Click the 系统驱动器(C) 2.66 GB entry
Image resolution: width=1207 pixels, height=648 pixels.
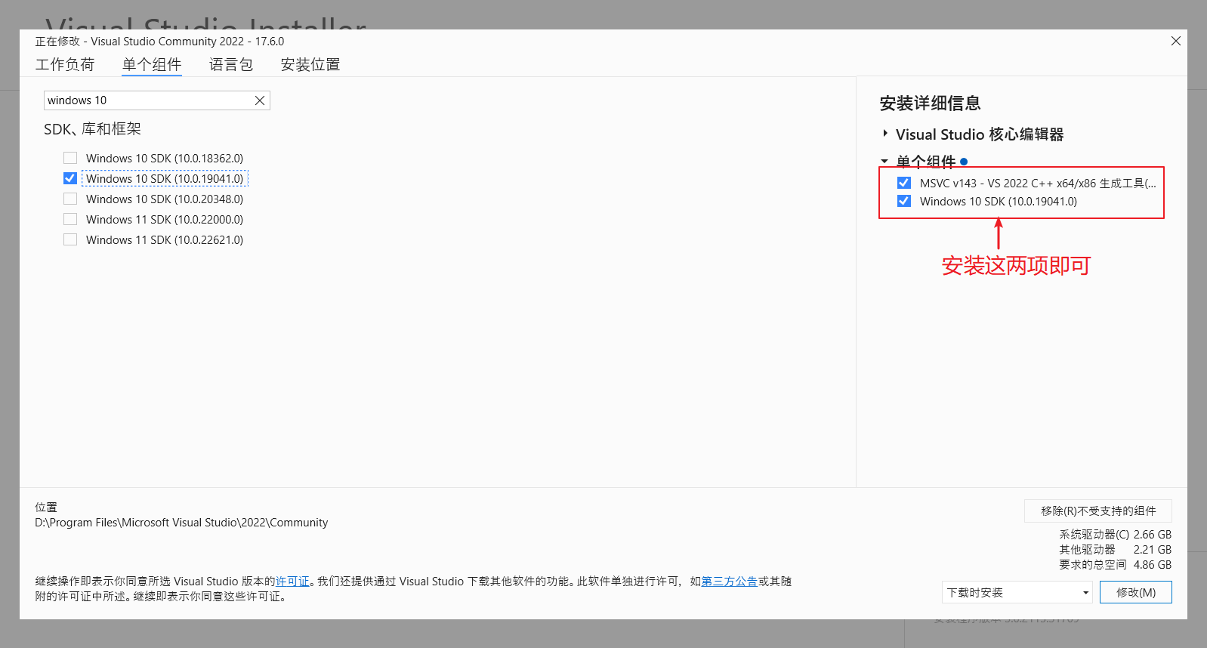tap(1115, 534)
